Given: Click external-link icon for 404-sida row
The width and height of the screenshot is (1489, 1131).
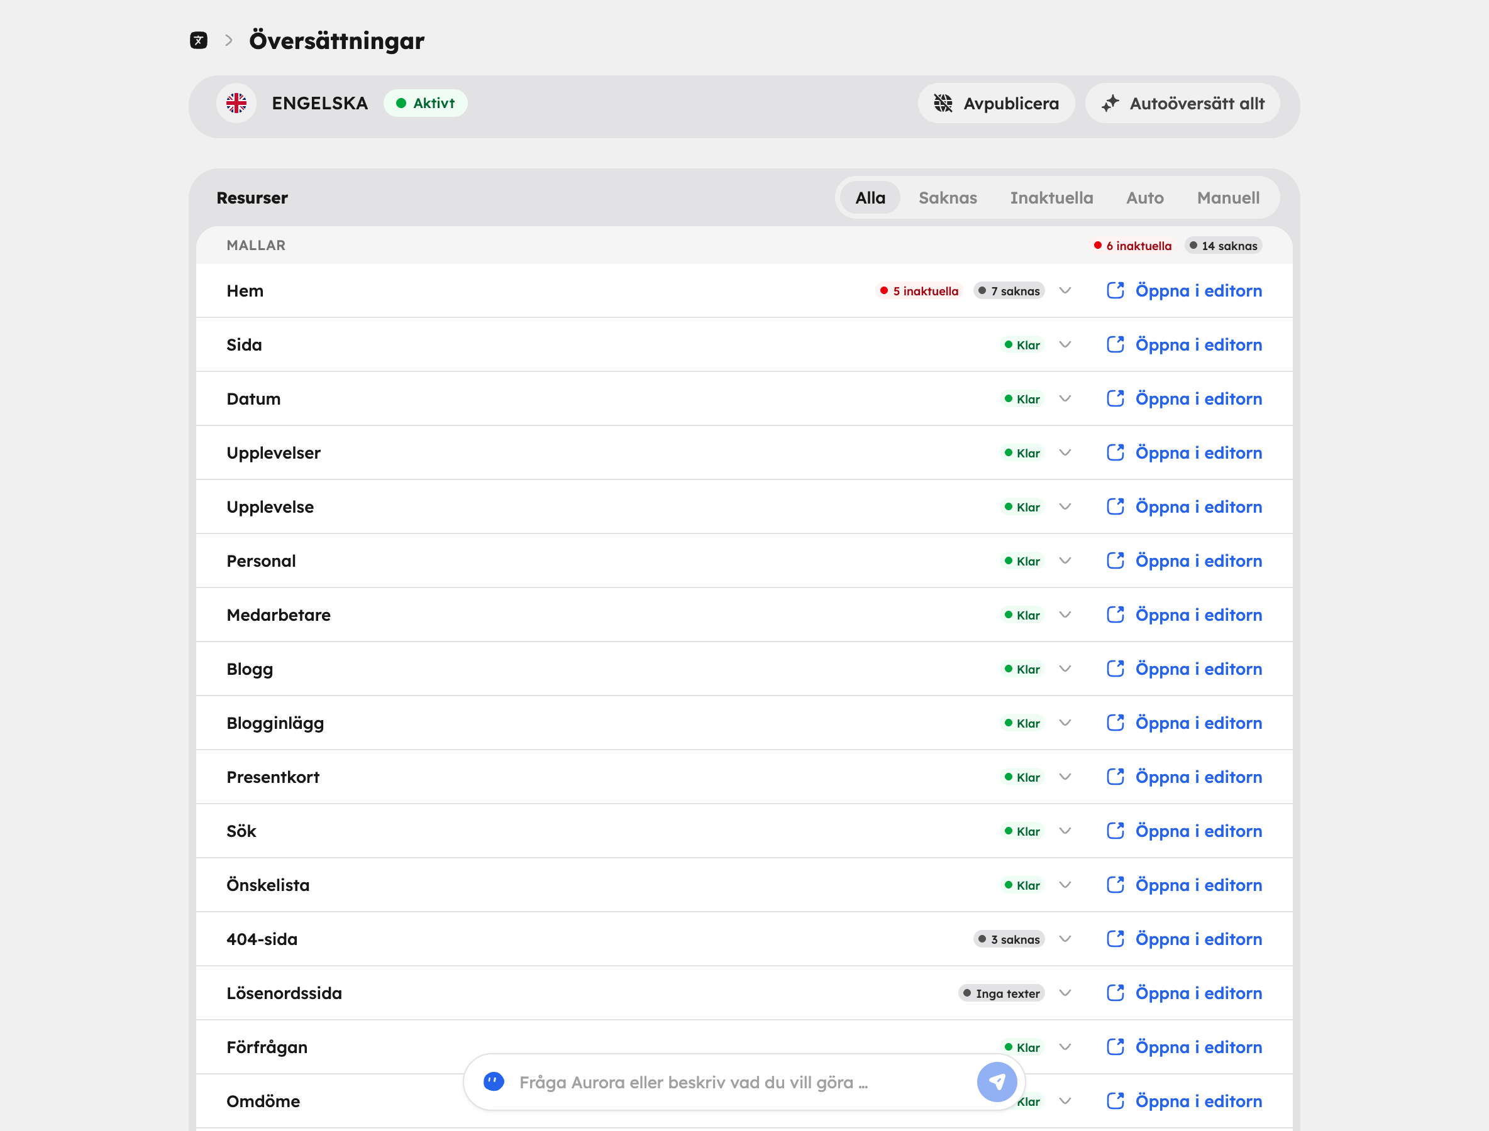Looking at the screenshot, I should (1115, 939).
